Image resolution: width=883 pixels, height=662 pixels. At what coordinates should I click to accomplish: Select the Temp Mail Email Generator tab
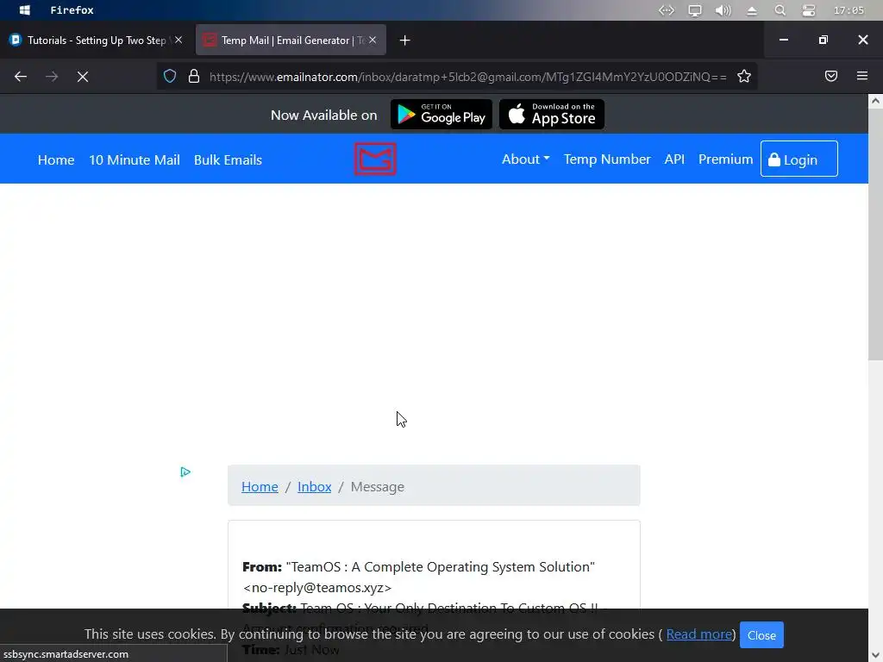(291, 40)
